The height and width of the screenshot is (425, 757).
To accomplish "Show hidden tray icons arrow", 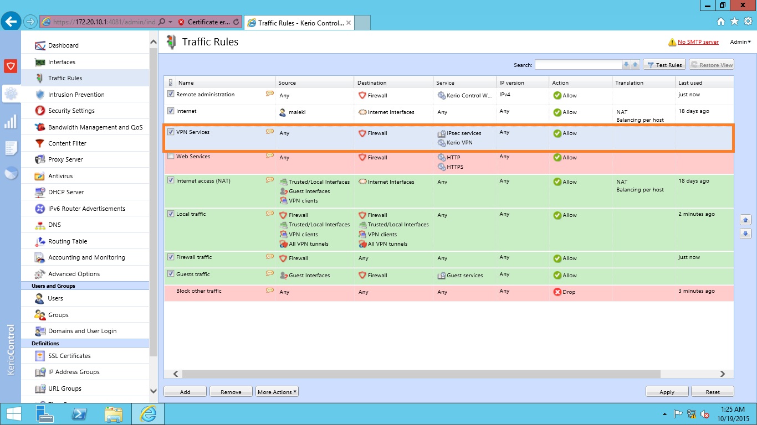I will (x=665, y=414).
